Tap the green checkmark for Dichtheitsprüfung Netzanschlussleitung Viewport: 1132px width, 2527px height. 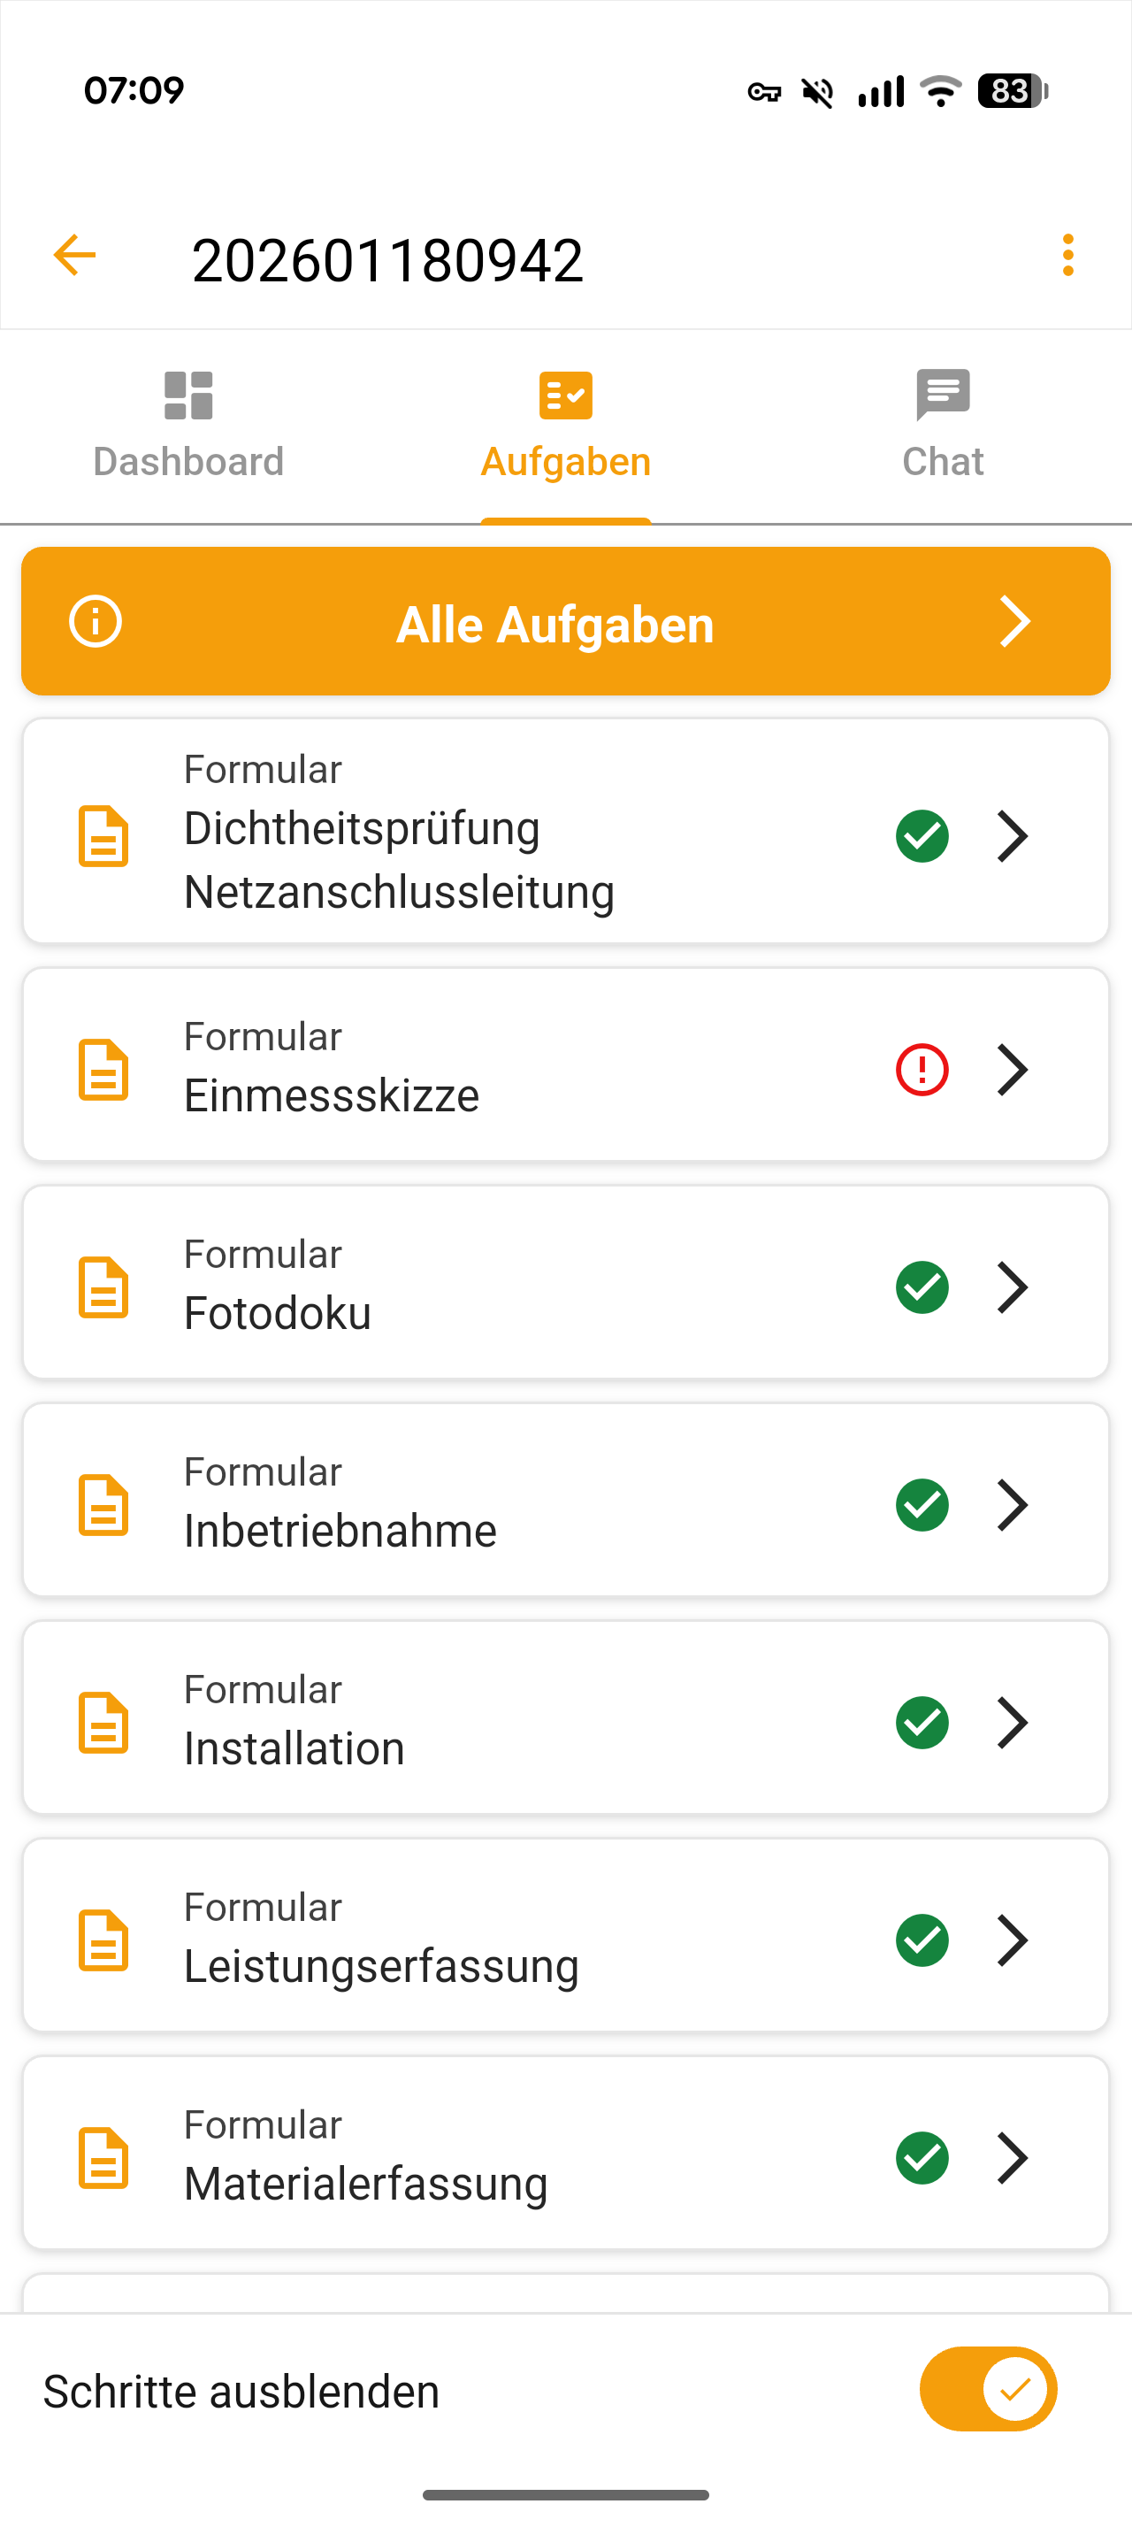coord(922,836)
